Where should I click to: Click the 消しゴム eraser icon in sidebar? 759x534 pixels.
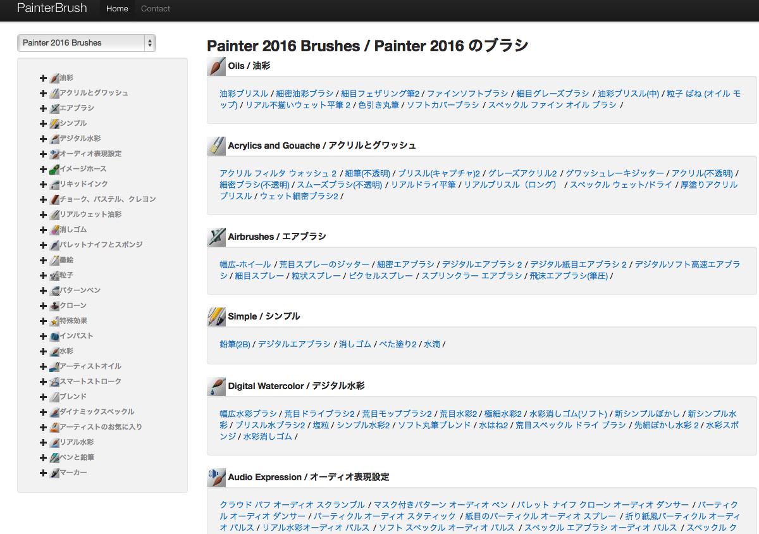[x=54, y=230]
